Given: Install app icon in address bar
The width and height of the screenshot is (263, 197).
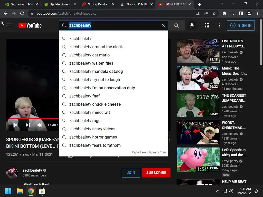Looking at the screenshot, I should (x=198, y=13).
